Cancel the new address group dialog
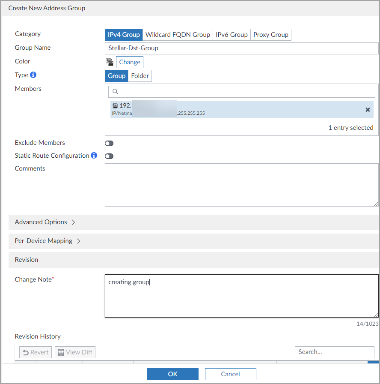 point(230,374)
